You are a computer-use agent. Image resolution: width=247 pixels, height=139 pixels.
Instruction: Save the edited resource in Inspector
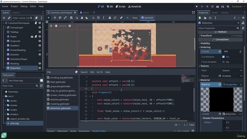pos(210,18)
